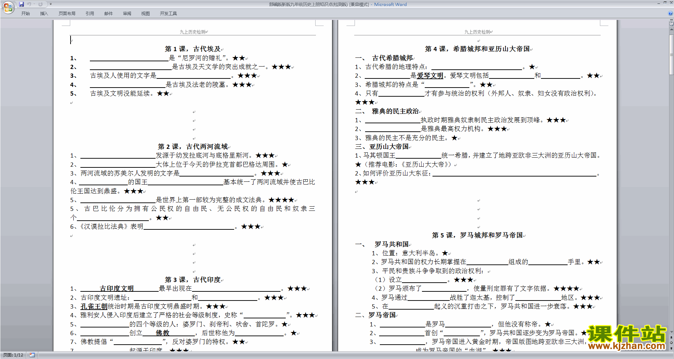The height and width of the screenshot is (359, 674).
Task: Click text 大体上位于今天的伊拉克首都巴格达周围
Action: (215, 164)
